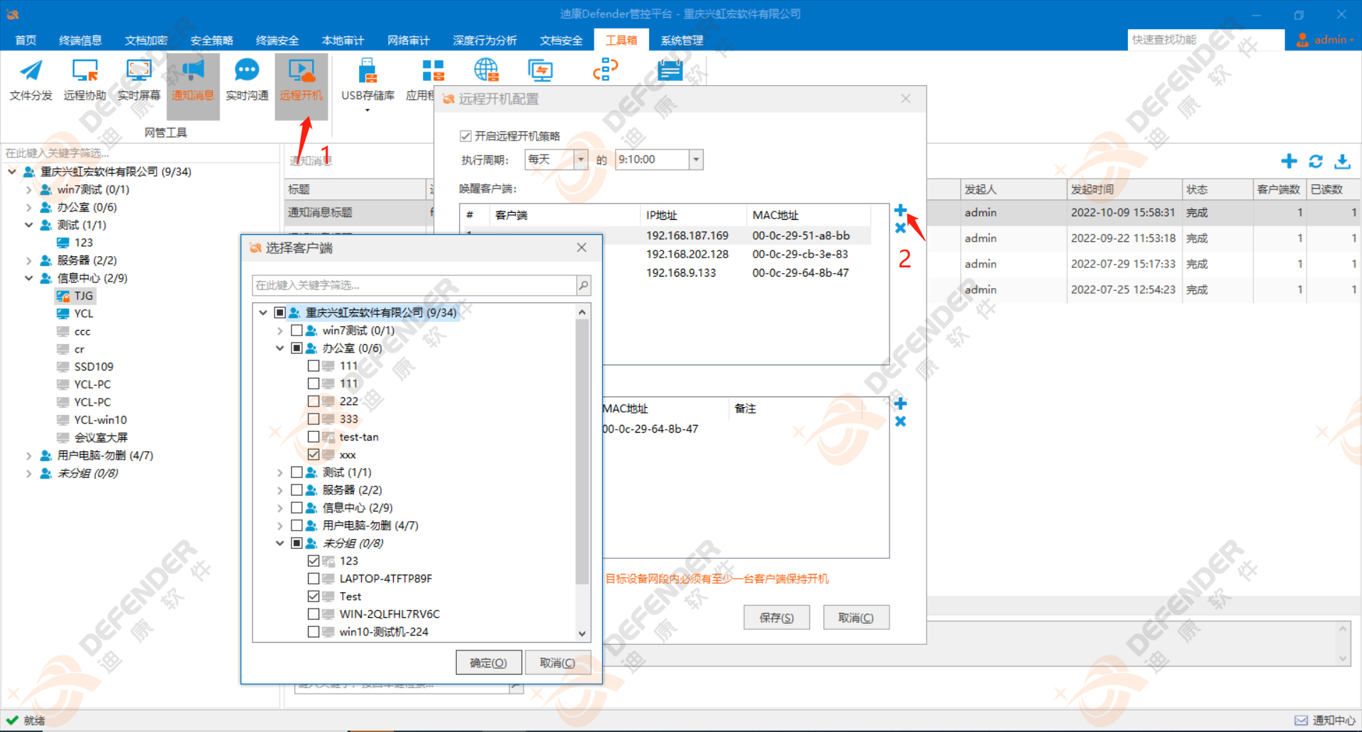
Task: Check the test-tan client checkbox
Action: (x=314, y=437)
